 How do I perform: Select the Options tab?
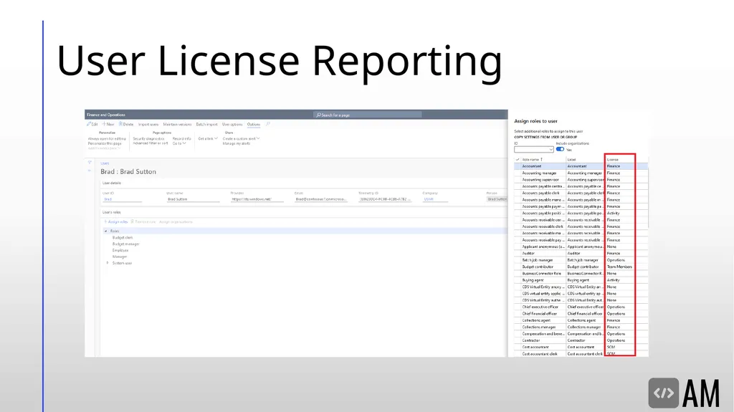pyautogui.click(x=254, y=125)
